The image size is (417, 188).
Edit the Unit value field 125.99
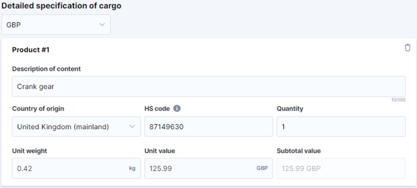point(209,168)
